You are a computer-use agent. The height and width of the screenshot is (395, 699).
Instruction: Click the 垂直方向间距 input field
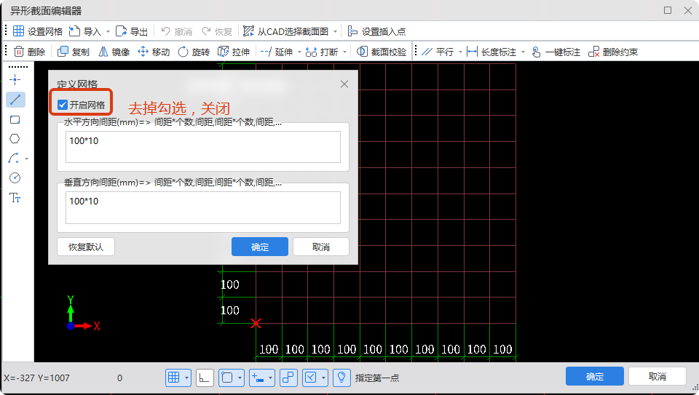203,207
